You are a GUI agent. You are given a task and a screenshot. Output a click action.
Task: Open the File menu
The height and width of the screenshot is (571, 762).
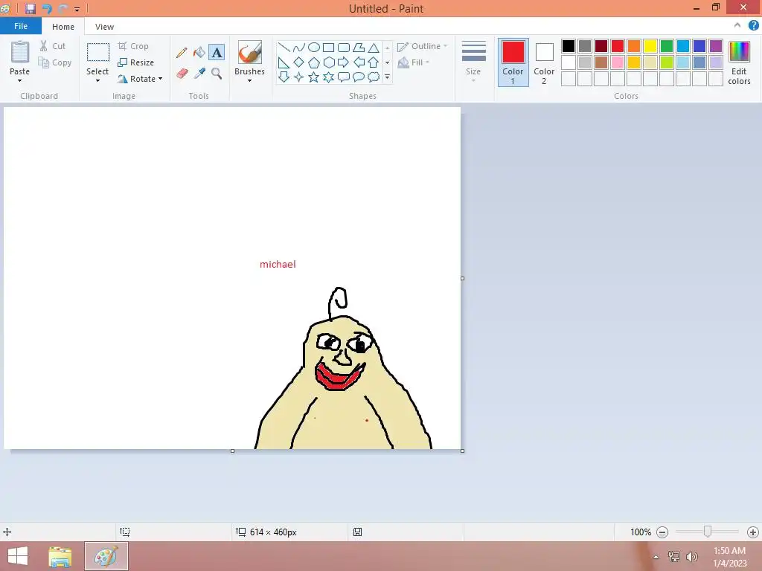tap(21, 26)
